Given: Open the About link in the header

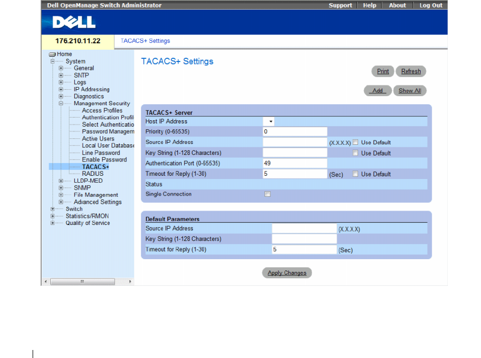Looking at the screenshot, I should click(x=397, y=5).
